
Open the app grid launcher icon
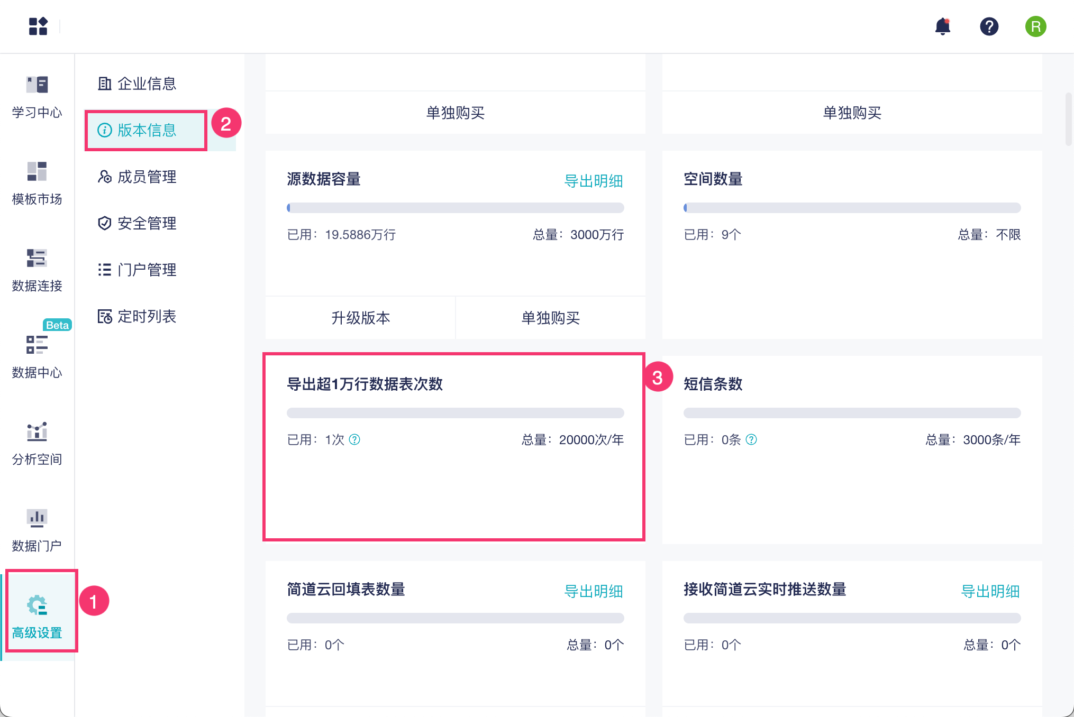[38, 26]
